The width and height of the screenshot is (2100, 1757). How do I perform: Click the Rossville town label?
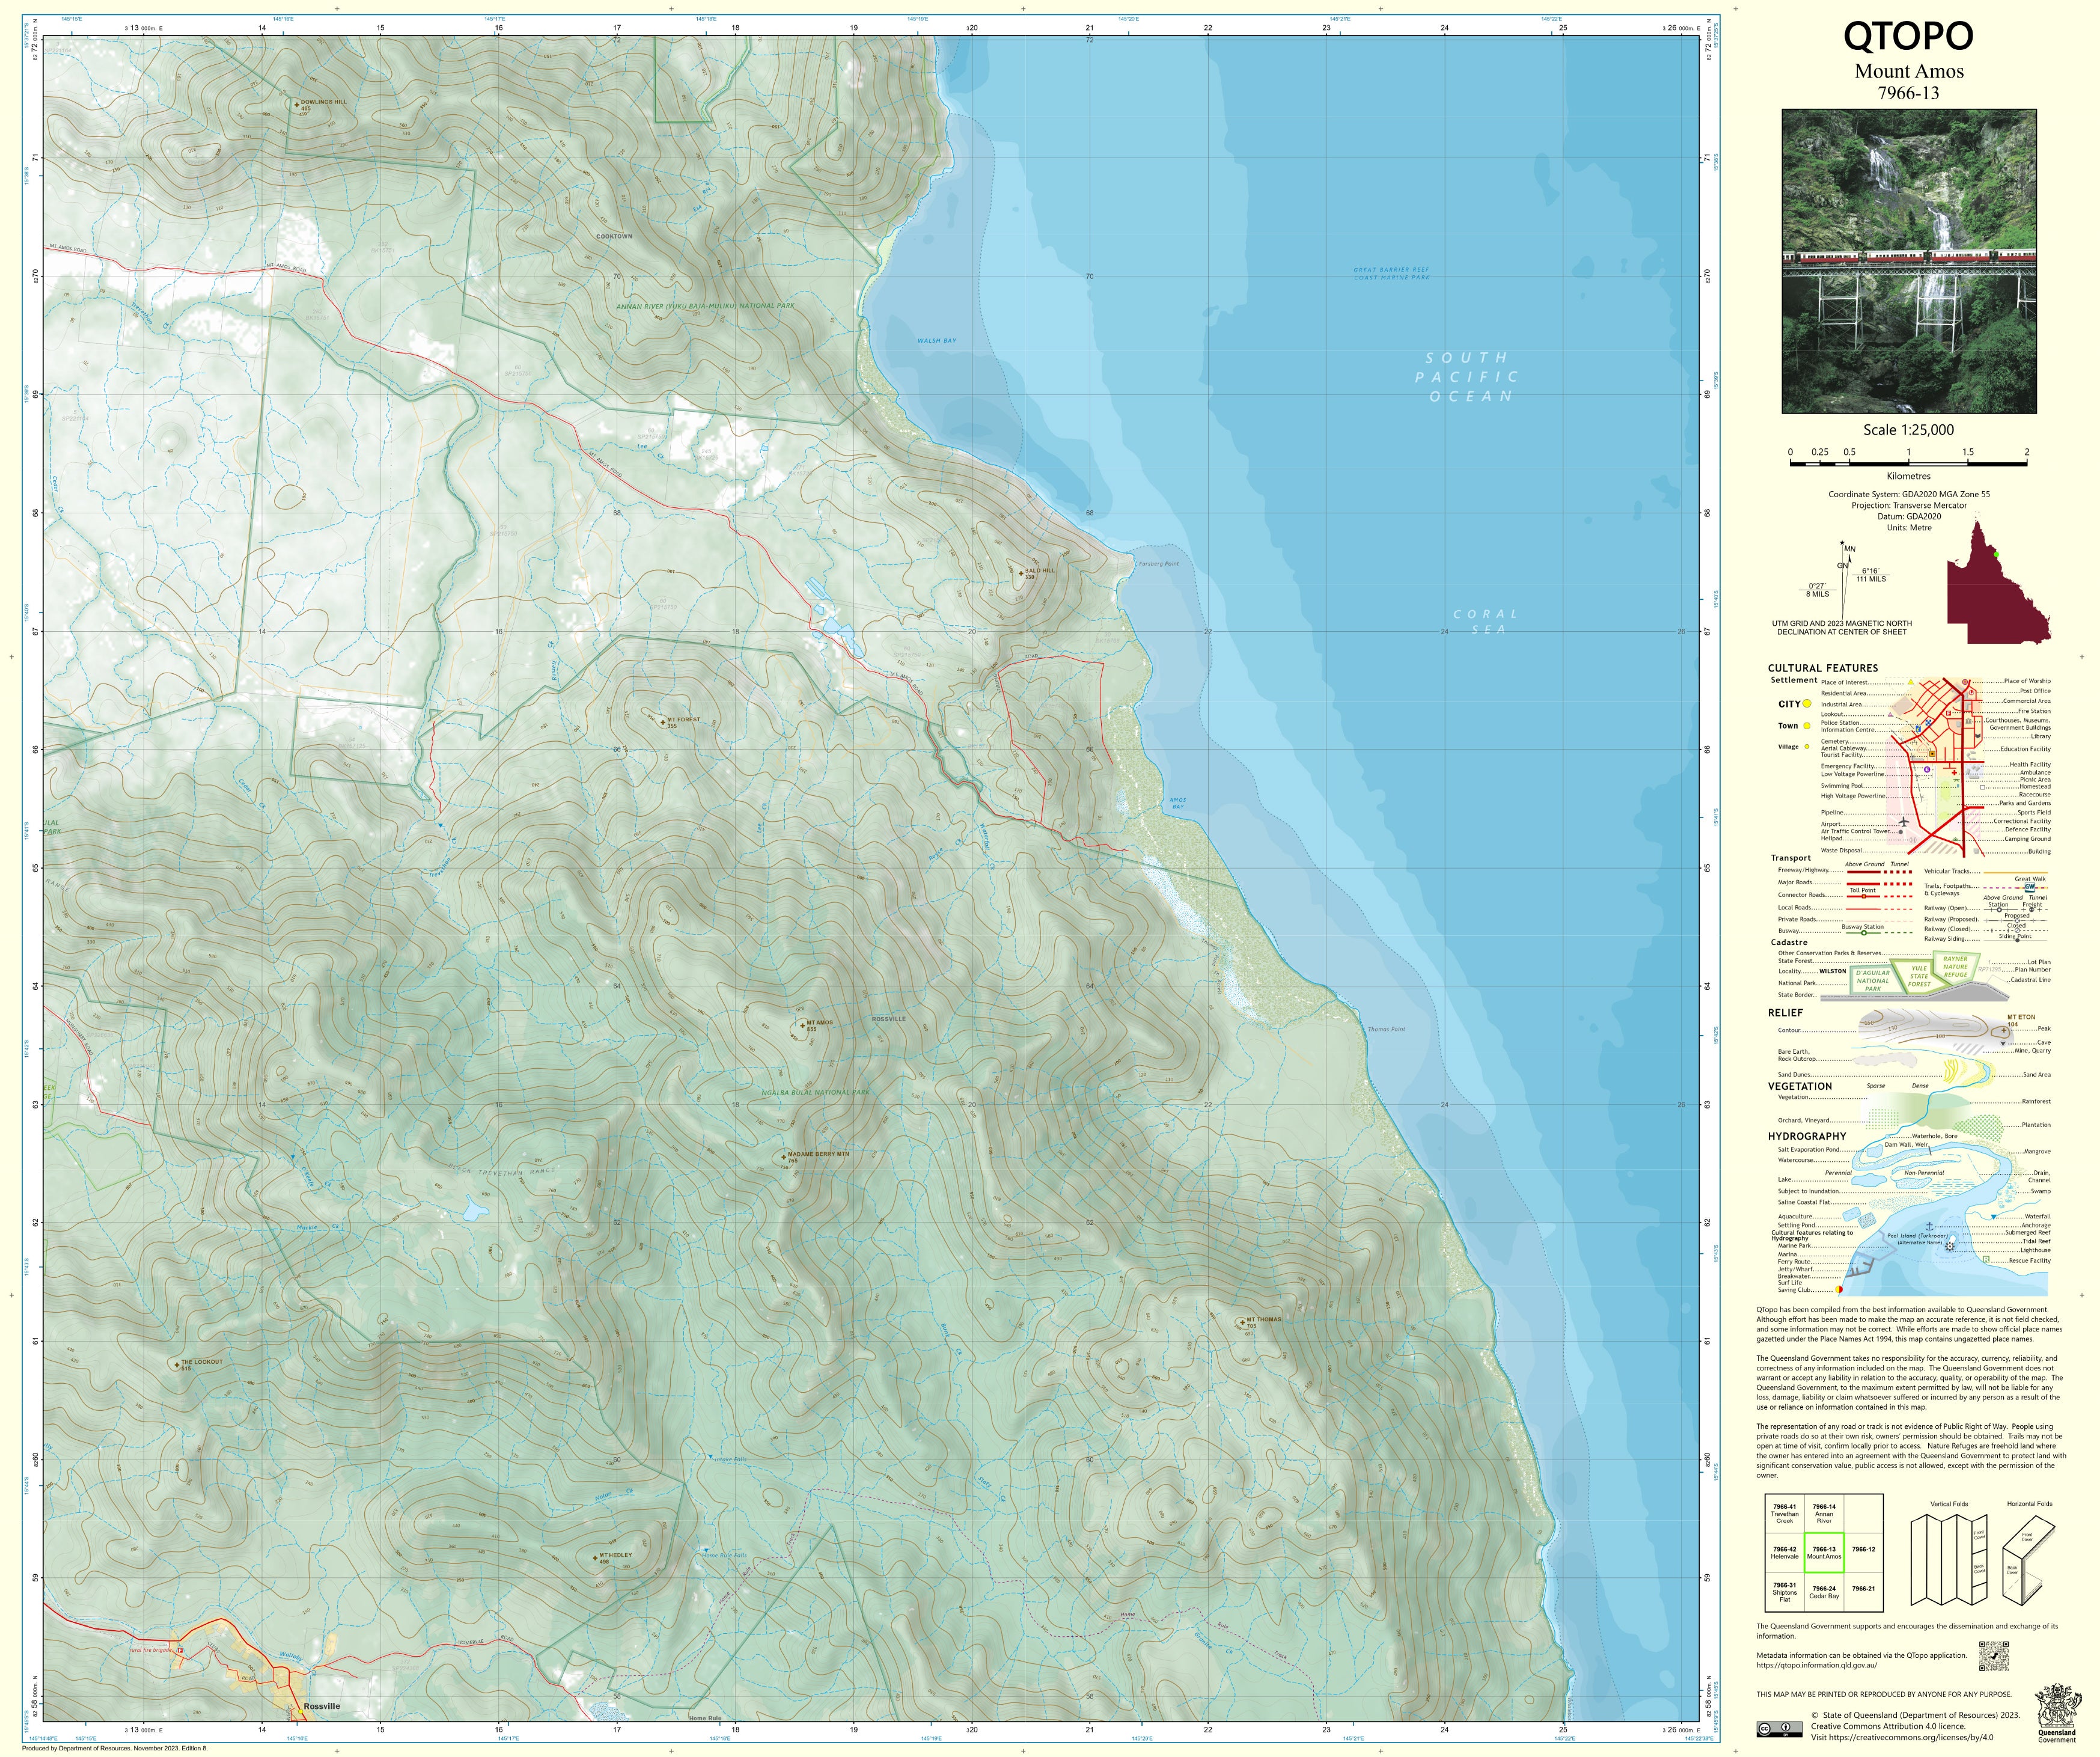(x=322, y=1706)
